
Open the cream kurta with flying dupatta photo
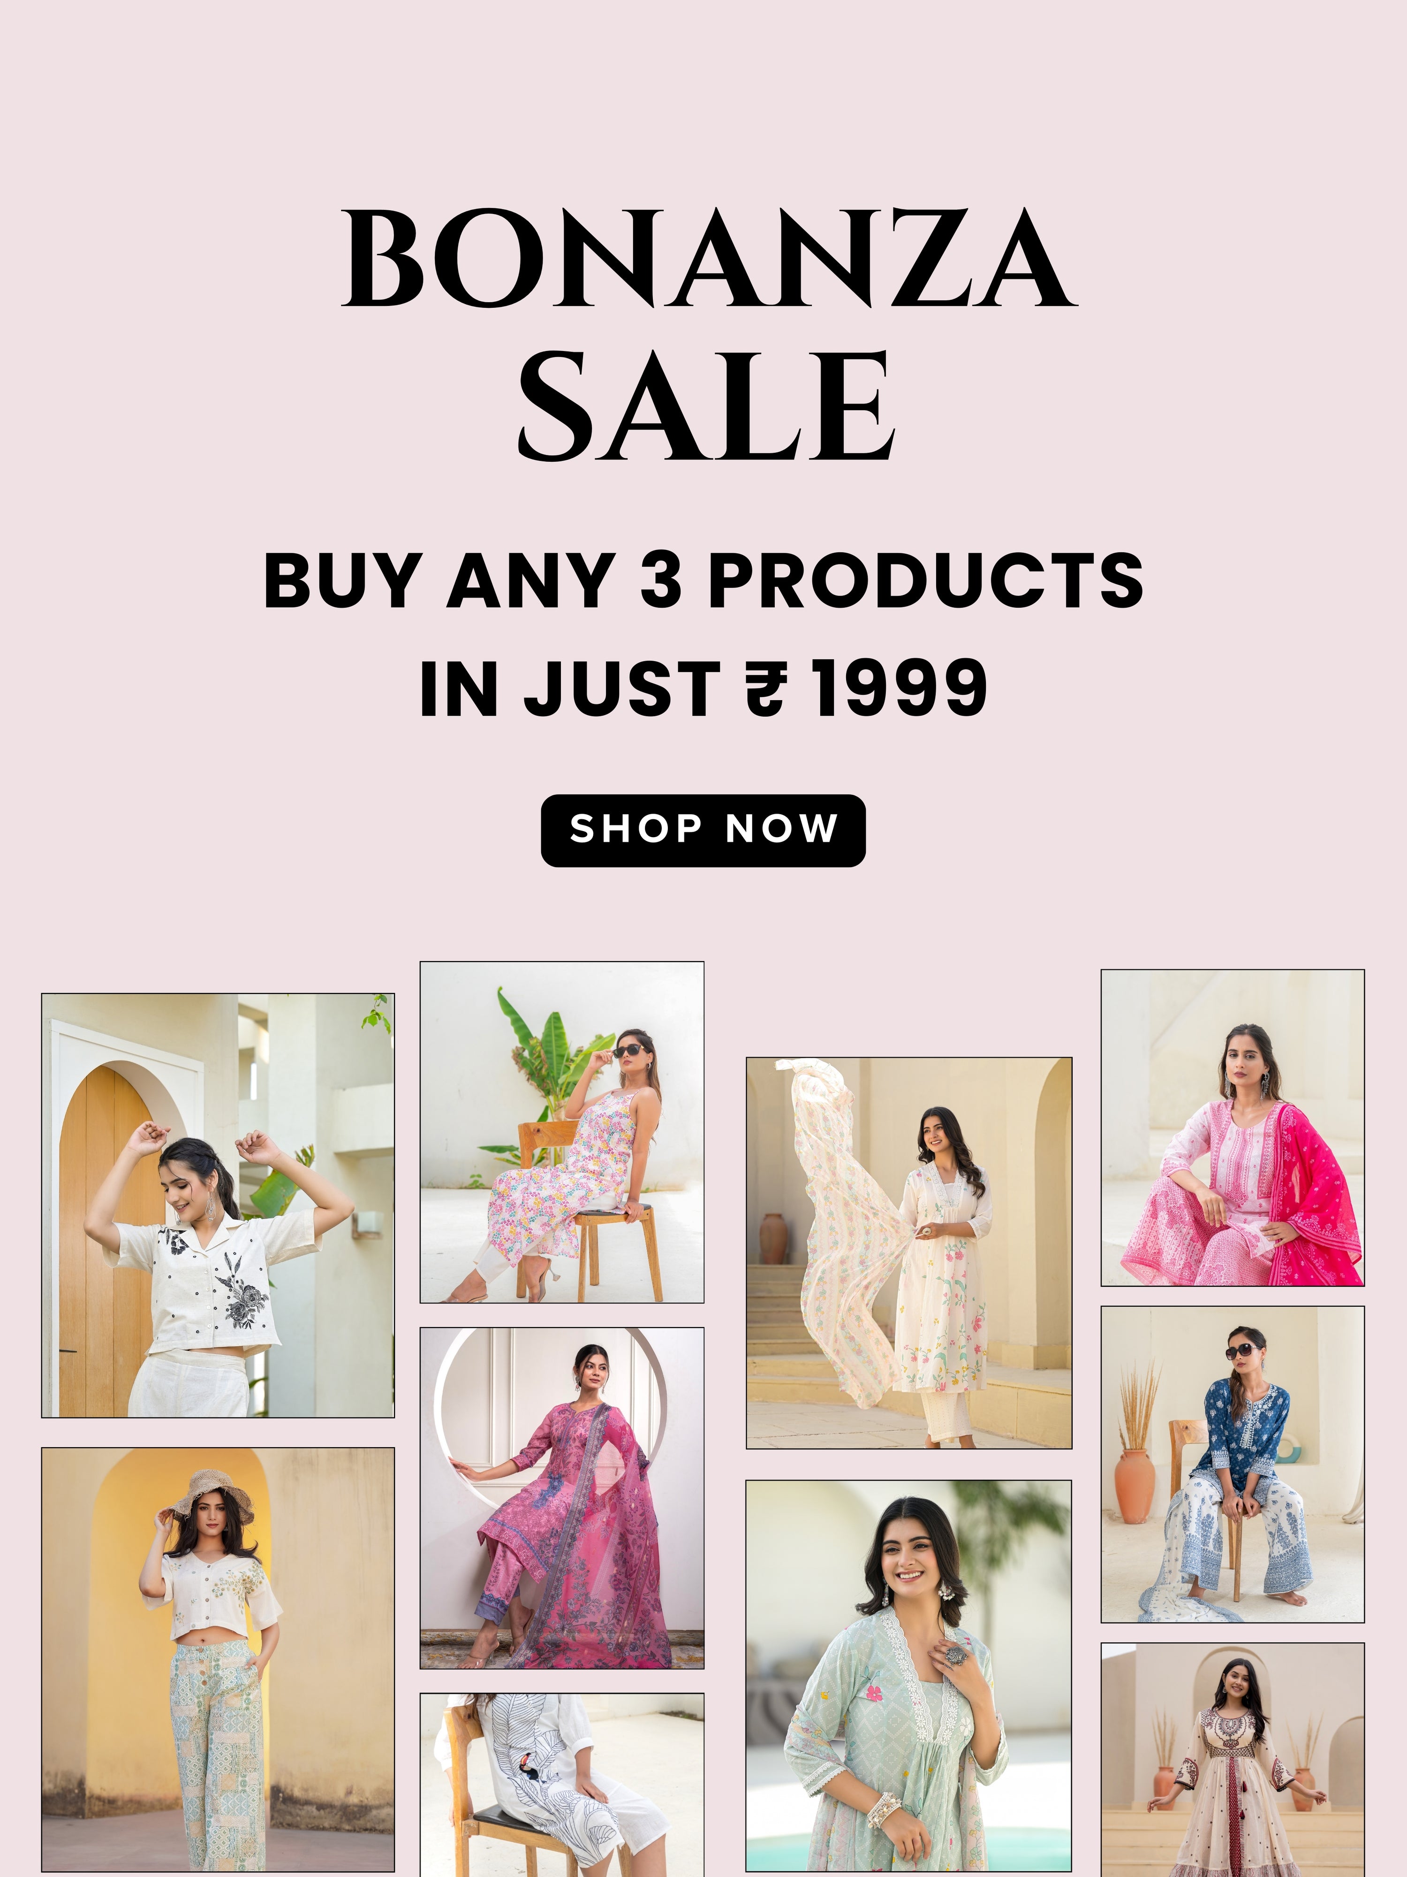pos(908,1252)
